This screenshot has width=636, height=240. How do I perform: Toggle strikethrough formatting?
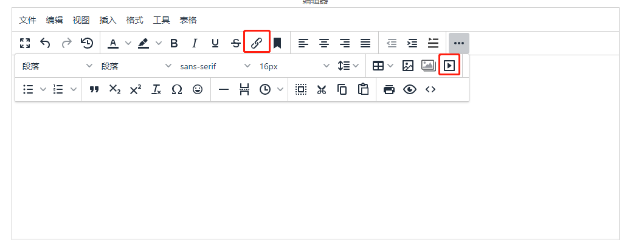pyautogui.click(x=236, y=43)
